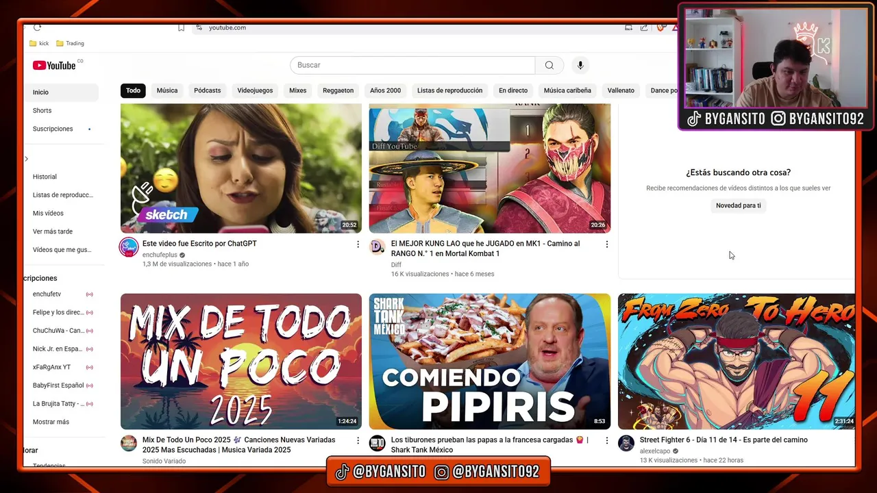This screenshot has width=877, height=493.
Task: Select the Todo filter chip
Action: (x=133, y=90)
